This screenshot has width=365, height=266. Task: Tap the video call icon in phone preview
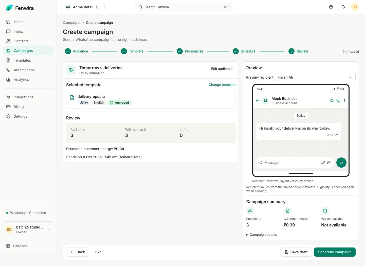pyautogui.click(x=332, y=101)
